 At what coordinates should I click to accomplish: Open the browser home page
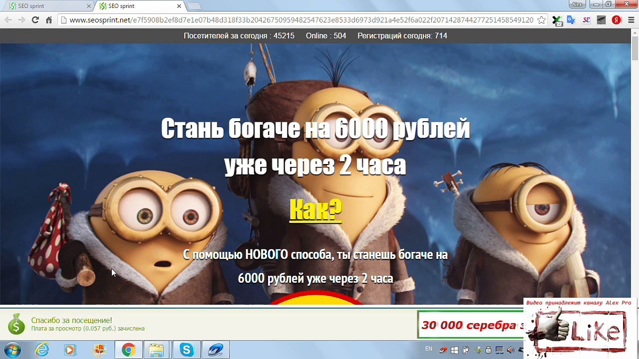[x=48, y=20]
